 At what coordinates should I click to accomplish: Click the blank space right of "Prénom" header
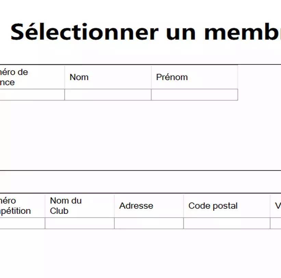point(259,77)
